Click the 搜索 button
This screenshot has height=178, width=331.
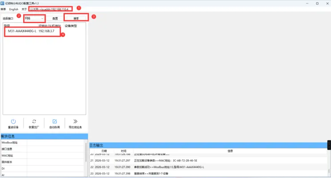[x=76, y=19]
